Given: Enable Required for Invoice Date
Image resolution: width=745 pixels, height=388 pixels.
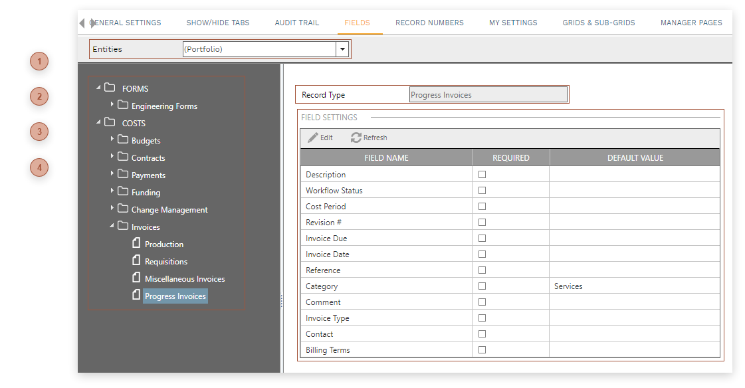Looking at the screenshot, I should [x=481, y=254].
